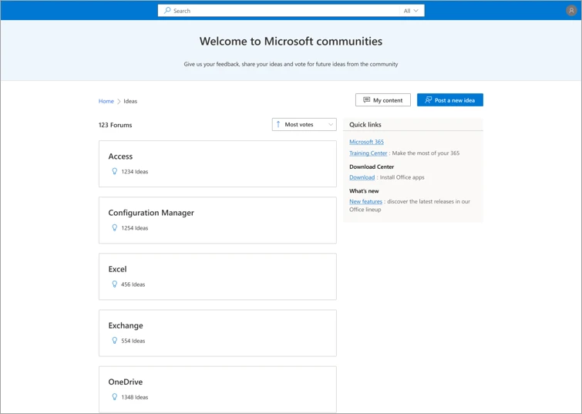Open the Configuration Manager forum title

pos(151,213)
